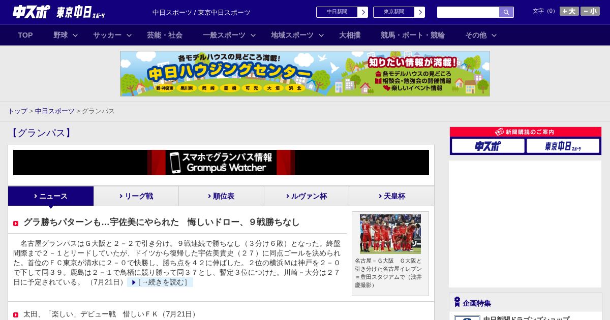Click the 中スポ logo in the header

coord(32,12)
